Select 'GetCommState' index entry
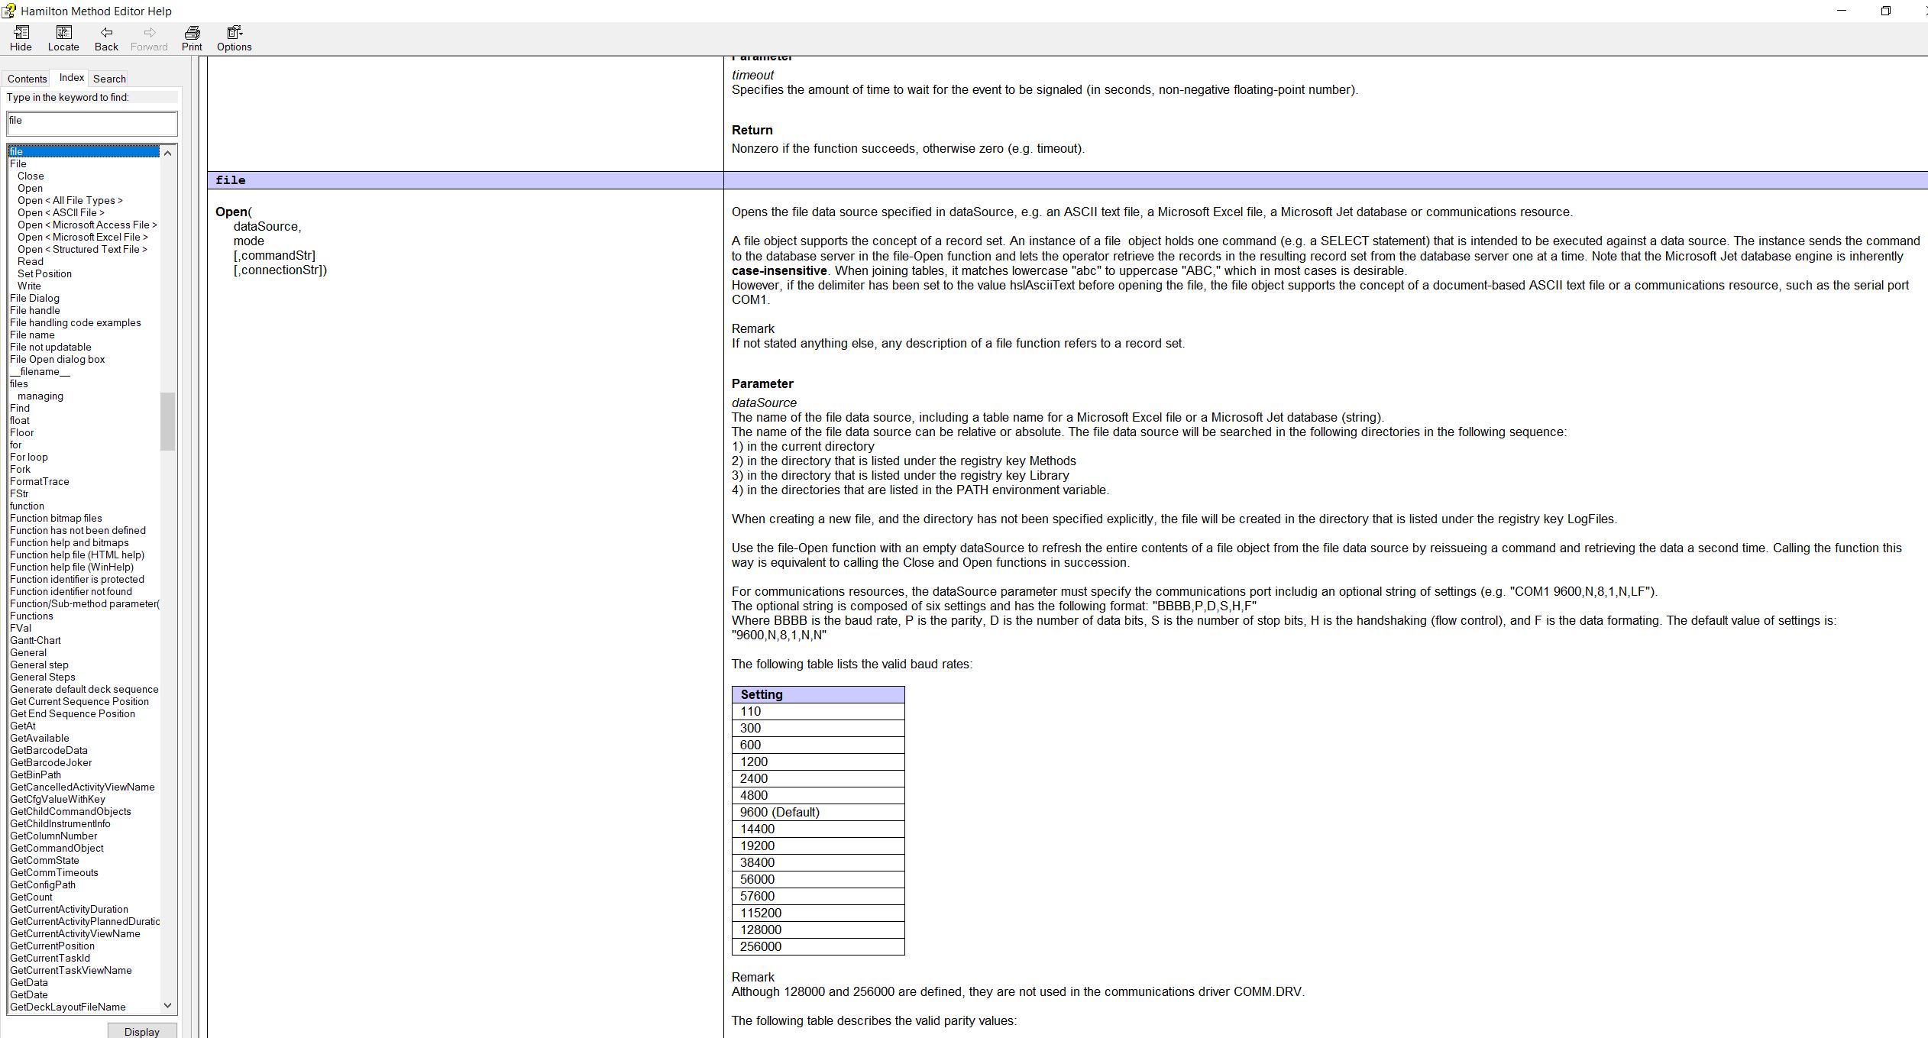 coord(44,860)
